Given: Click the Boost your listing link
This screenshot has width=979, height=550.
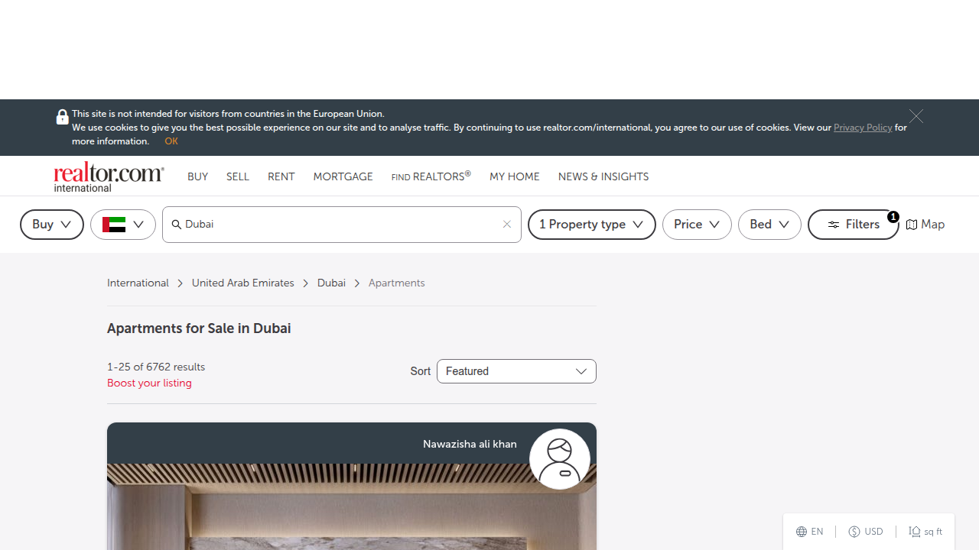Looking at the screenshot, I should pos(149,383).
